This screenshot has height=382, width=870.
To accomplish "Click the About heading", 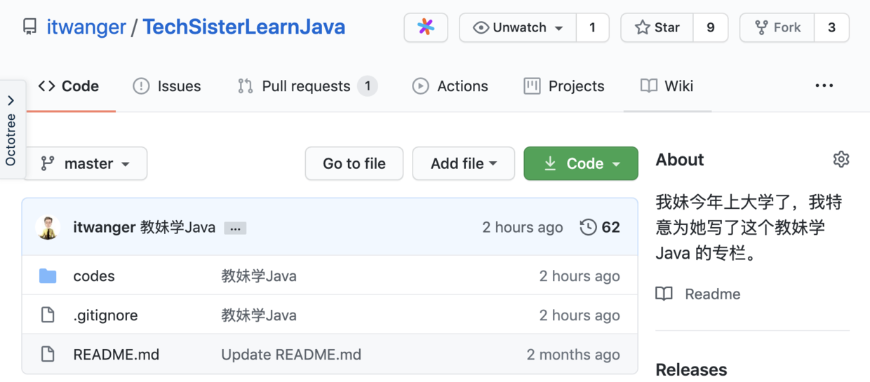I will [x=680, y=159].
